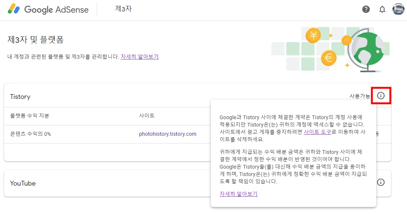This screenshot has height=214, width=407.
Task: Click the 플랫폼 수익 지분 column header
Action: coord(30,115)
